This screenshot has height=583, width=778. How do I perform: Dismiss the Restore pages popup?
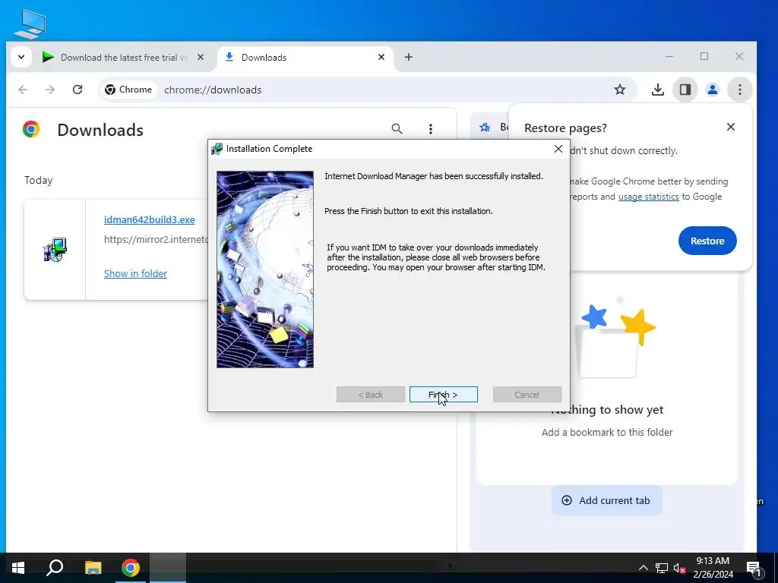[730, 127]
